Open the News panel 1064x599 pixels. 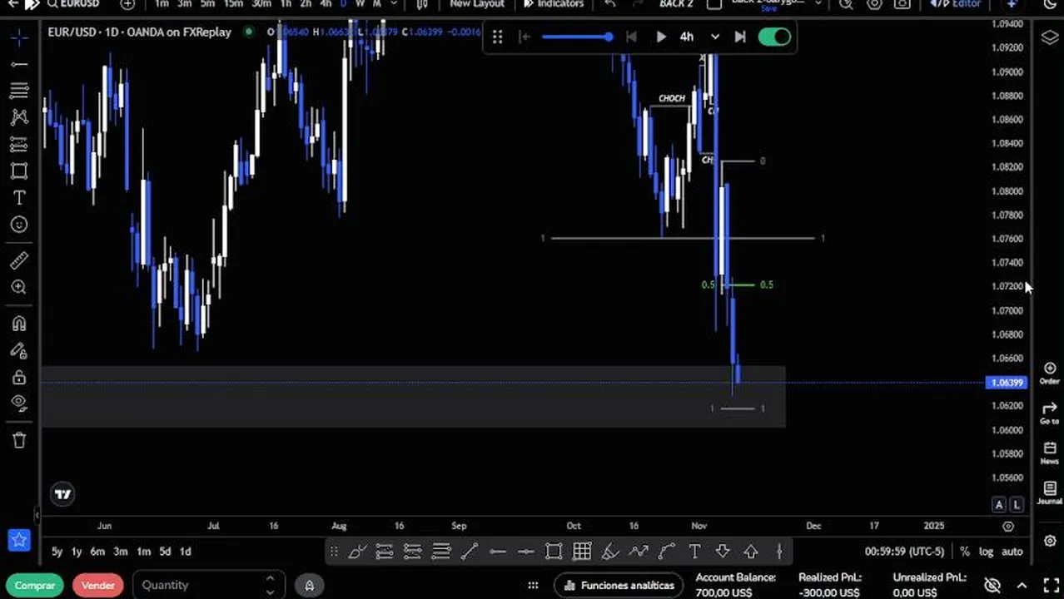1049,453
